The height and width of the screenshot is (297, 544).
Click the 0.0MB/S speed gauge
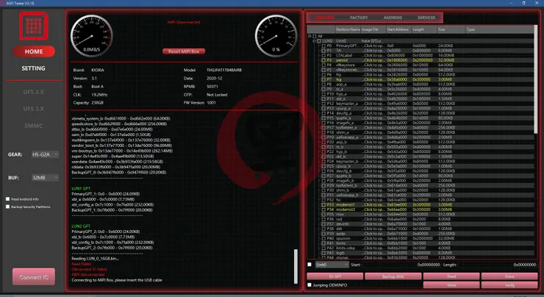coord(92,36)
